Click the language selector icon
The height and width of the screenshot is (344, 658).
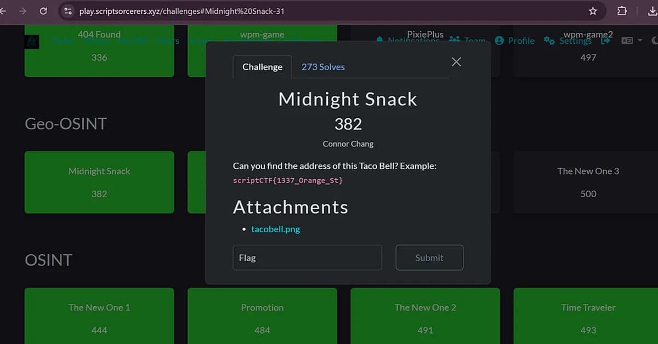pos(627,41)
